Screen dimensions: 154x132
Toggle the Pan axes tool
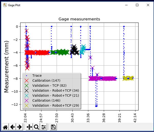29,127
